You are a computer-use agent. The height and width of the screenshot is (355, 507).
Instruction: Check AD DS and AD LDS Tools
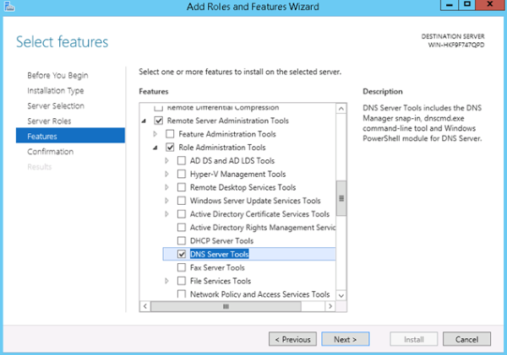click(182, 161)
